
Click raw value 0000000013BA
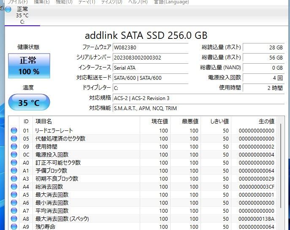click(x=256, y=219)
